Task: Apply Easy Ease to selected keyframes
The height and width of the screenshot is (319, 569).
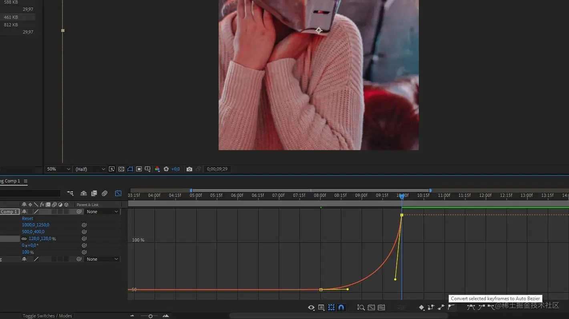Action: pos(471,307)
